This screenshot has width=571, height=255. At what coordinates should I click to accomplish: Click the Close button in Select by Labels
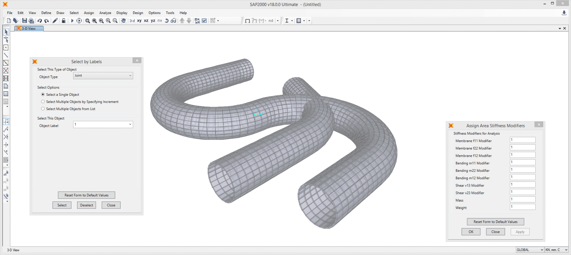point(111,205)
